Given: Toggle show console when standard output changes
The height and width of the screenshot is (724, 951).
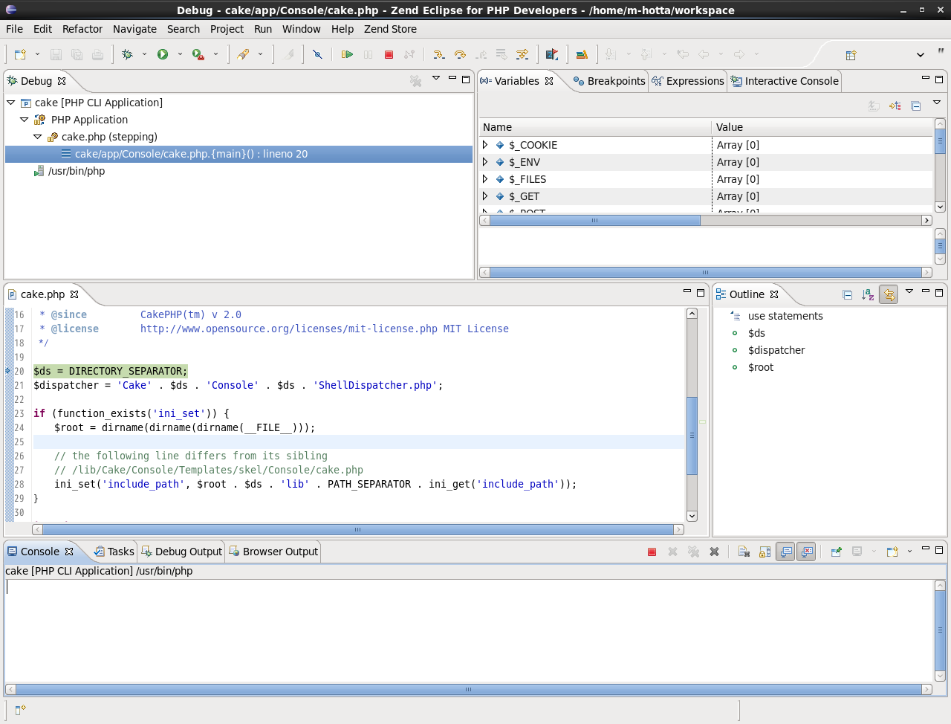Looking at the screenshot, I should click(785, 552).
